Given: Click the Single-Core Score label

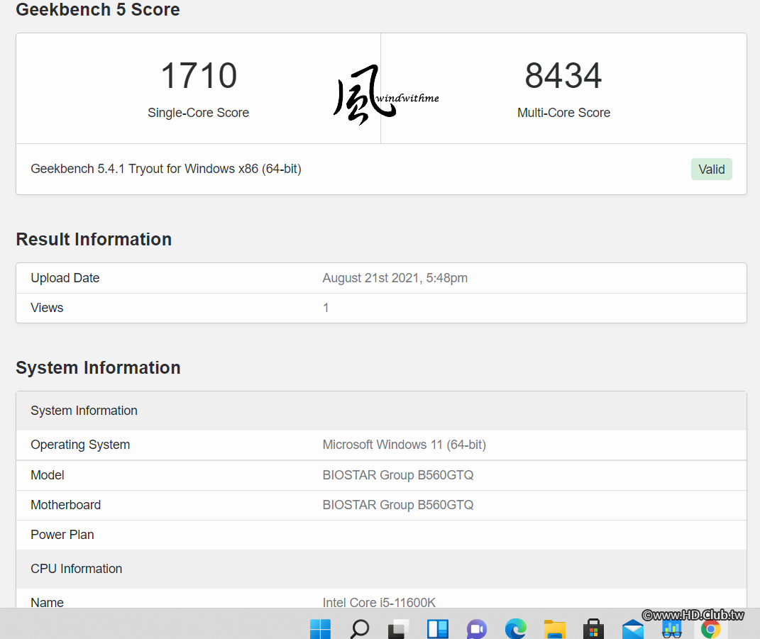Looking at the screenshot, I should (x=198, y=112).
